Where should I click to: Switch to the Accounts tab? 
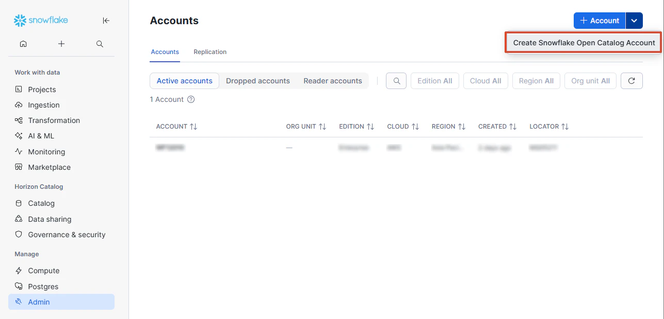click(165, 52)
